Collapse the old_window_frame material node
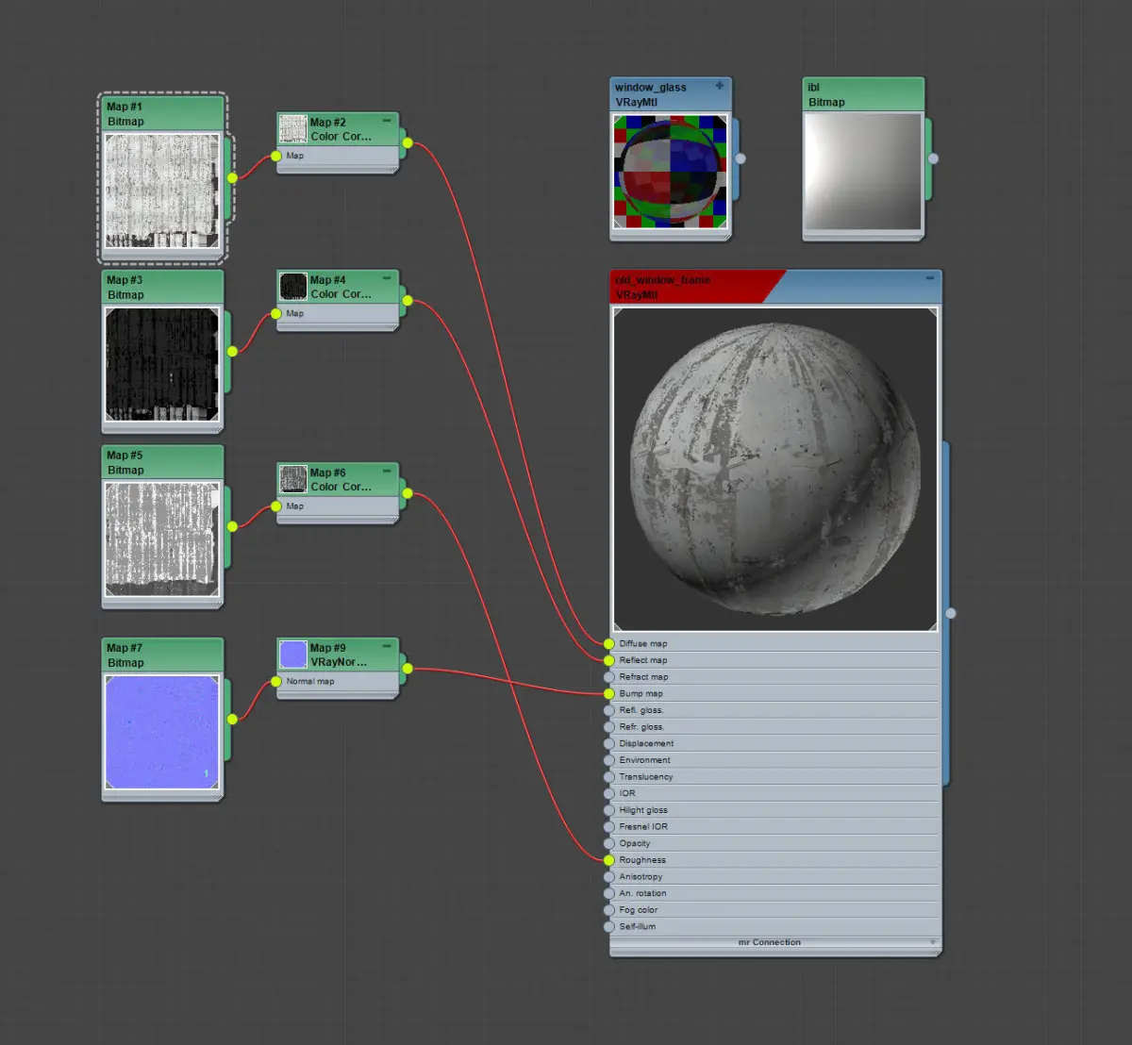Image resolution: width=1132 pixels, height=1045 pixels. click(x=929, y=278)
